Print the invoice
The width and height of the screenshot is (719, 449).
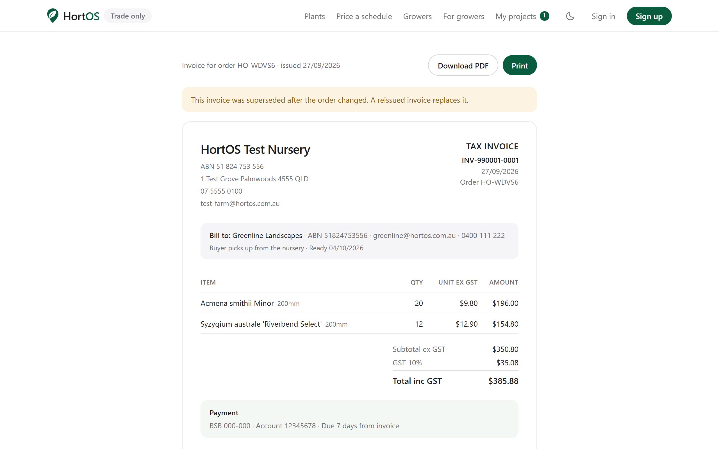520,65
